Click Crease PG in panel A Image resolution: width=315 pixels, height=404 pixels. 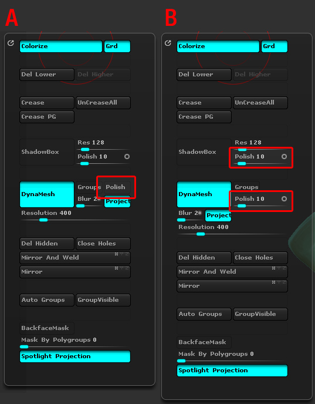(47, 117)
